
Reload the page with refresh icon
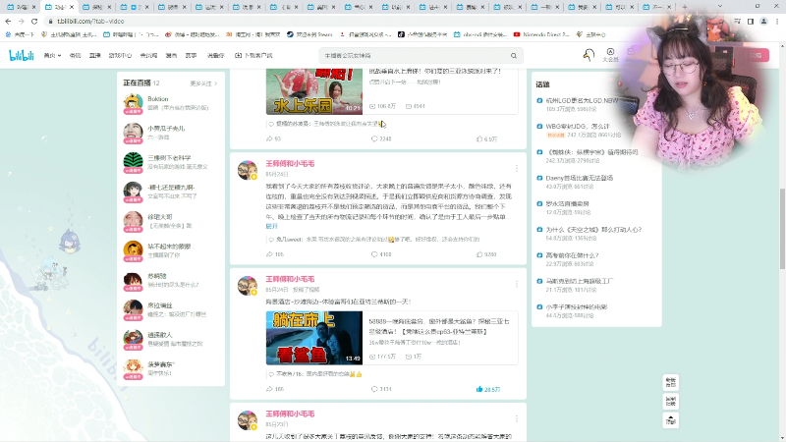click(34, 21)
